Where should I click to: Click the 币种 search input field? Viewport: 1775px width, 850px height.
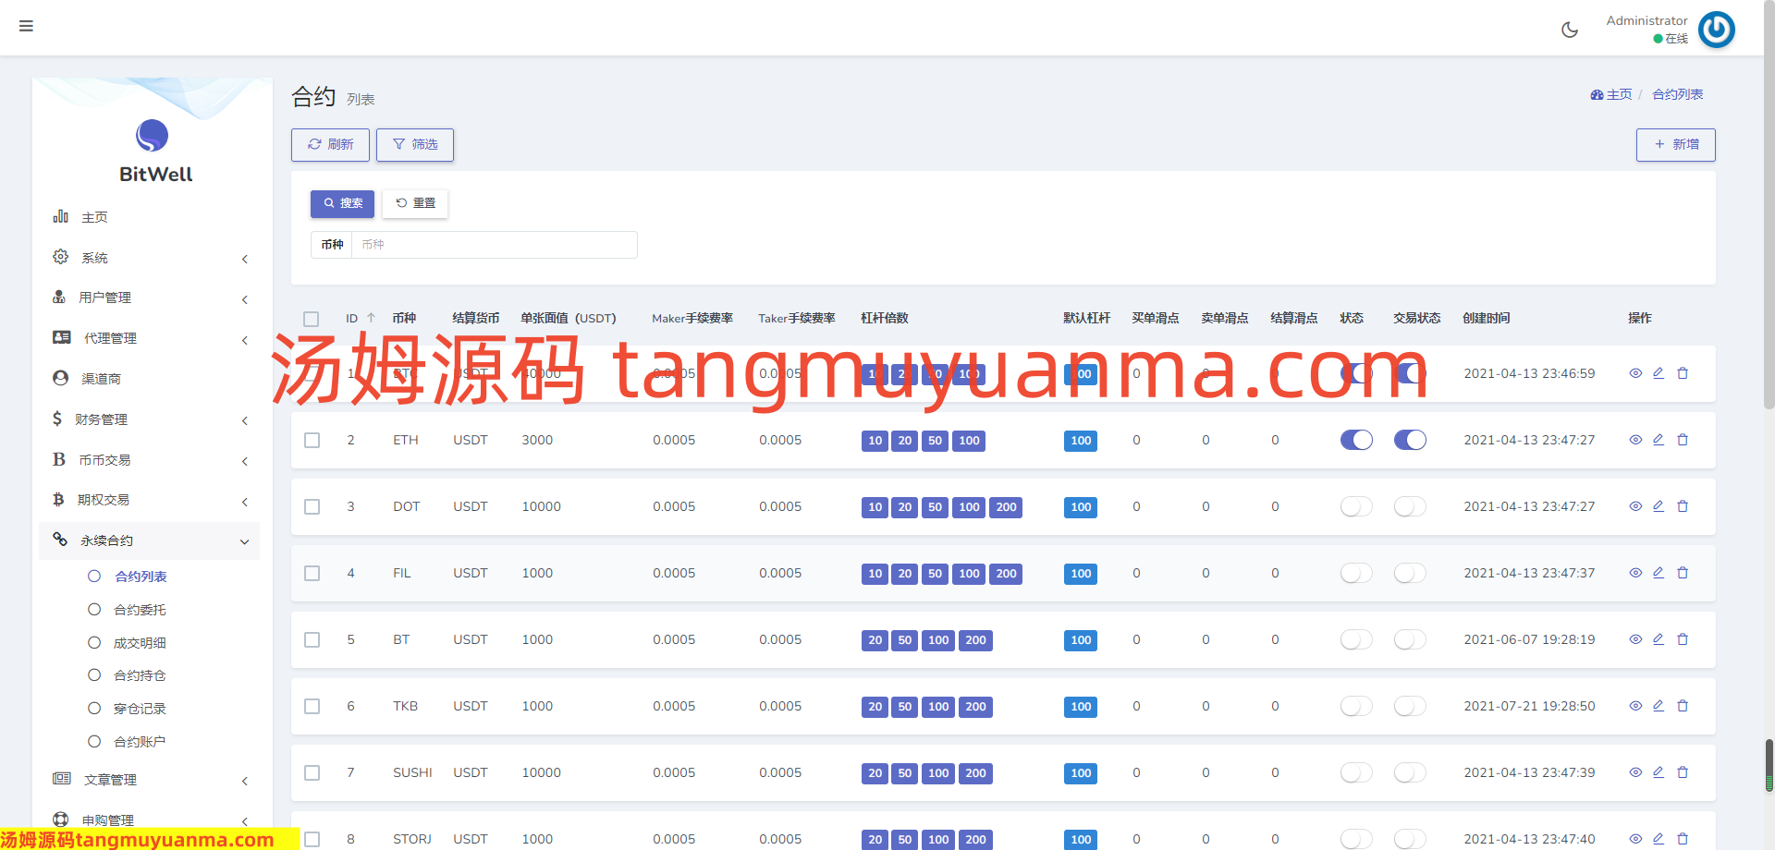point(494,245)
